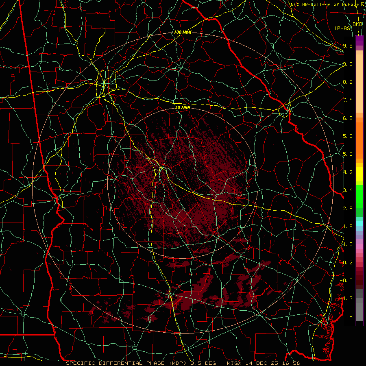Pick the pink band of the color scale
This screenshot has width=366, height=366.
[x=359, y=246]
